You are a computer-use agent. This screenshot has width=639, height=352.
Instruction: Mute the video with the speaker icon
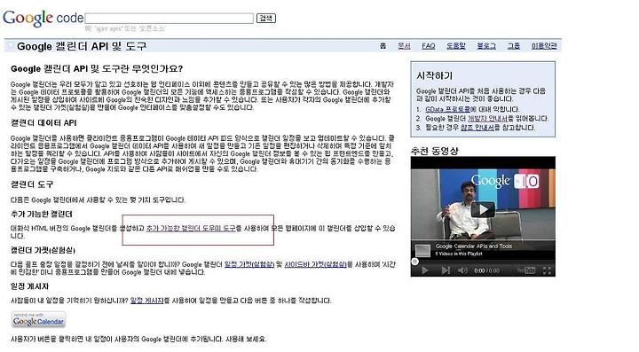click(462, 270)
